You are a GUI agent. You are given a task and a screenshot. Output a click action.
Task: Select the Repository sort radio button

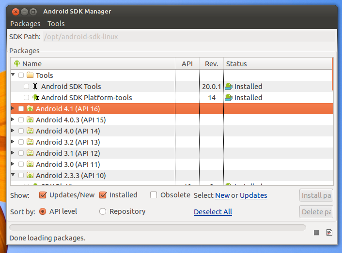click(x=103, y=211)
